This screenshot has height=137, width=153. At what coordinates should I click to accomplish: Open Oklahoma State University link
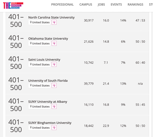click(x=48, y=38)
